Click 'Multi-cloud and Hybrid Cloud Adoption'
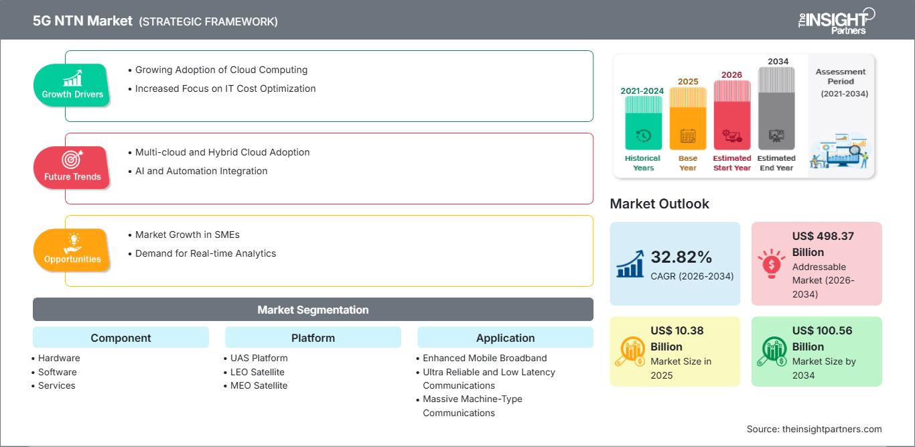Viewport: 915px width, 447px height. click(x=222, y=152)
